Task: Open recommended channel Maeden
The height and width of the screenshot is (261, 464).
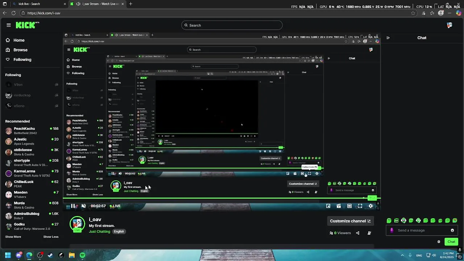Action: click(x=32, y=194)
